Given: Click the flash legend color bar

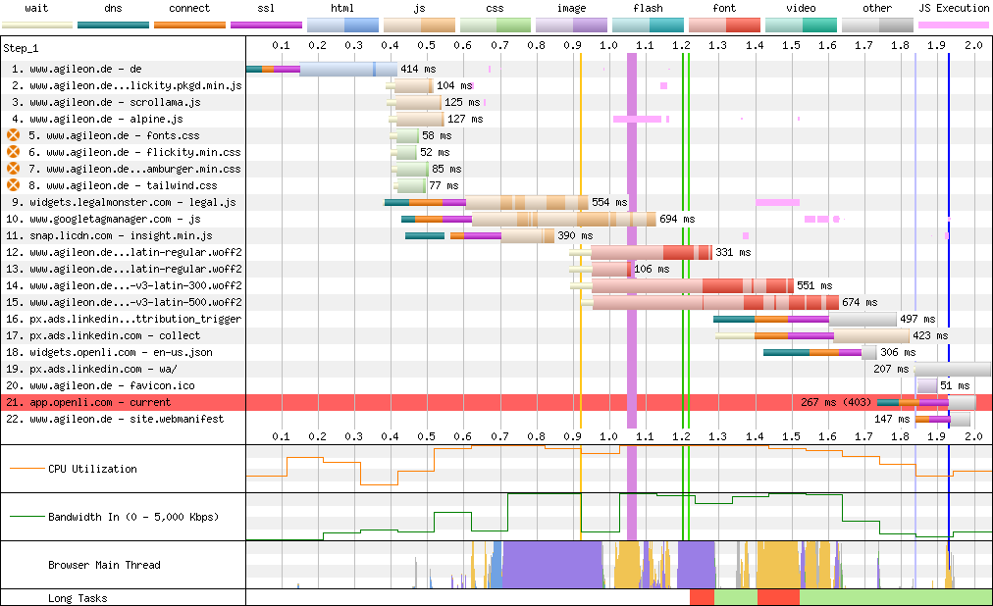Looking at the screenshot, I should click(648, 25).
